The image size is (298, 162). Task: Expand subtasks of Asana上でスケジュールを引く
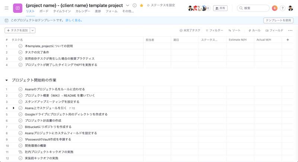(13, 108)
